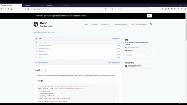Open Standard Library navigation item
The image size is (187, 105).
tap(120, 24)
